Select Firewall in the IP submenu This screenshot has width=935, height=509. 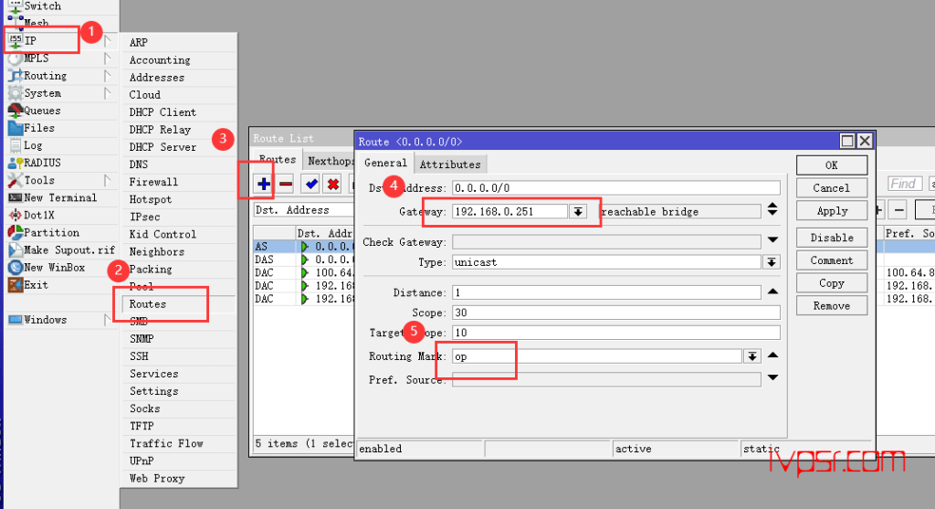(153, 182)
